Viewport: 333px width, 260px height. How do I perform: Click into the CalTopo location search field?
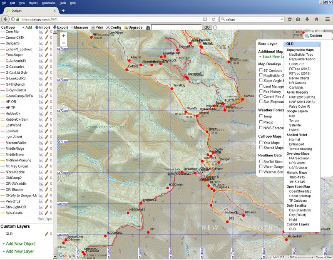[x=176, y=27]
